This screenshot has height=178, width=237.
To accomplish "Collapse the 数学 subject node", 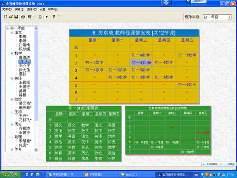I will click(x=12, y=53).
